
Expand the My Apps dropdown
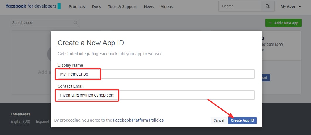[291, 6]
